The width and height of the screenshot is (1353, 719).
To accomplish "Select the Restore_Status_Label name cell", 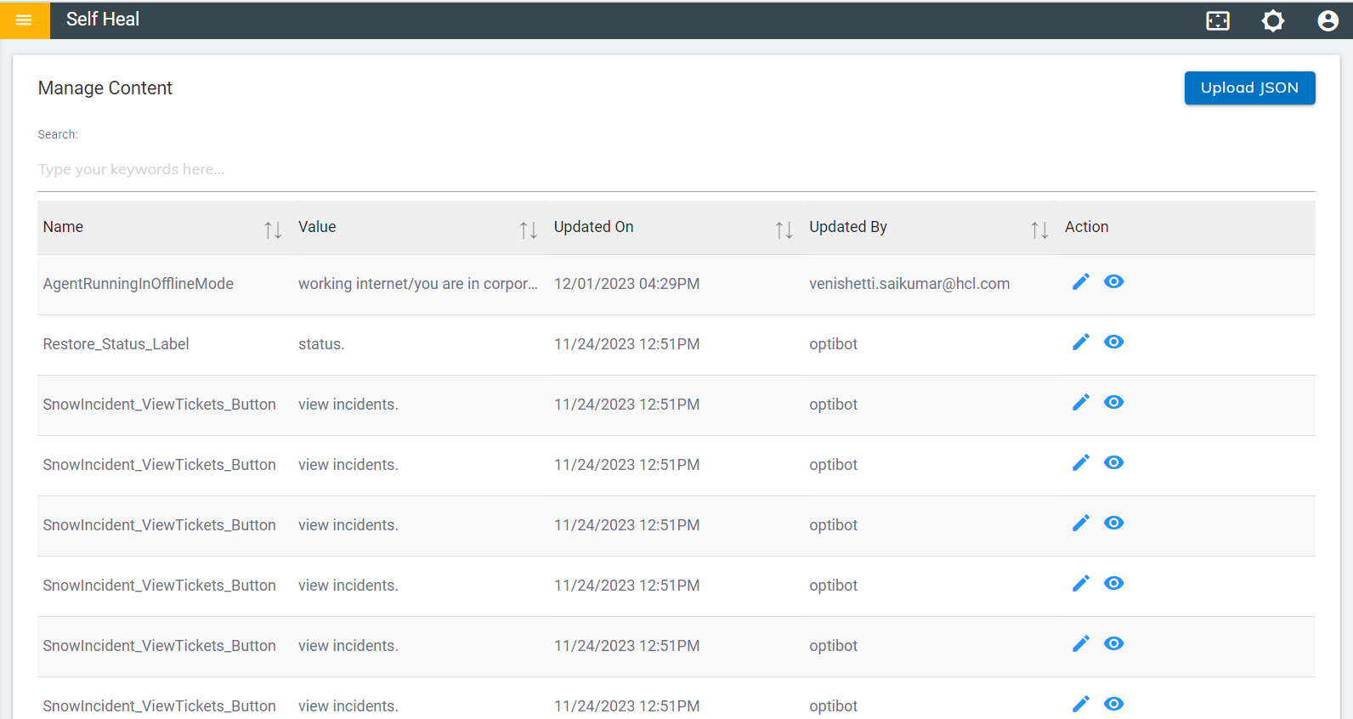I will pyautogui.click(x=116, y=344).
